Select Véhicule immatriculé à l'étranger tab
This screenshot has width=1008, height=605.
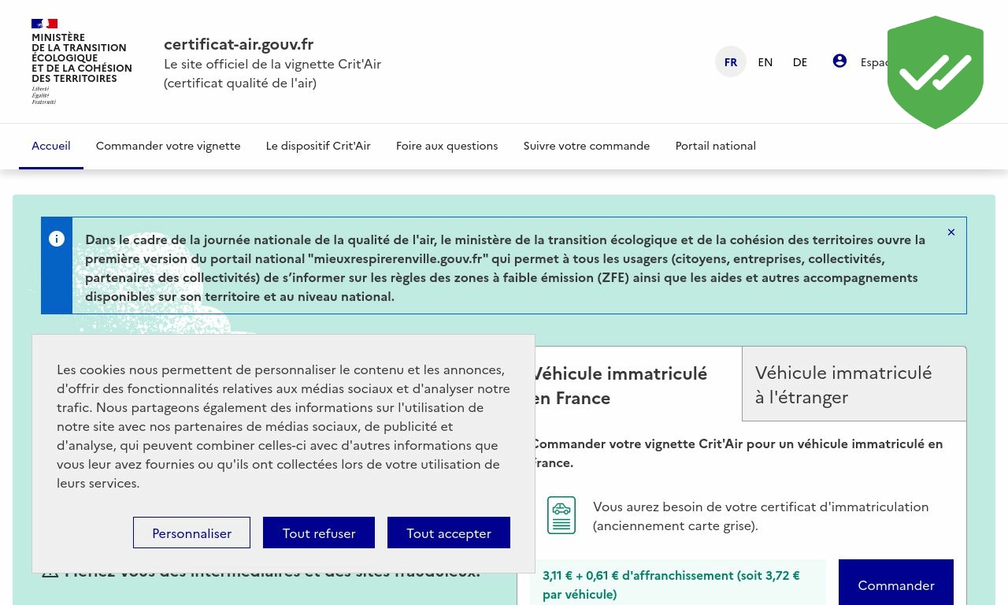point(854,384)
